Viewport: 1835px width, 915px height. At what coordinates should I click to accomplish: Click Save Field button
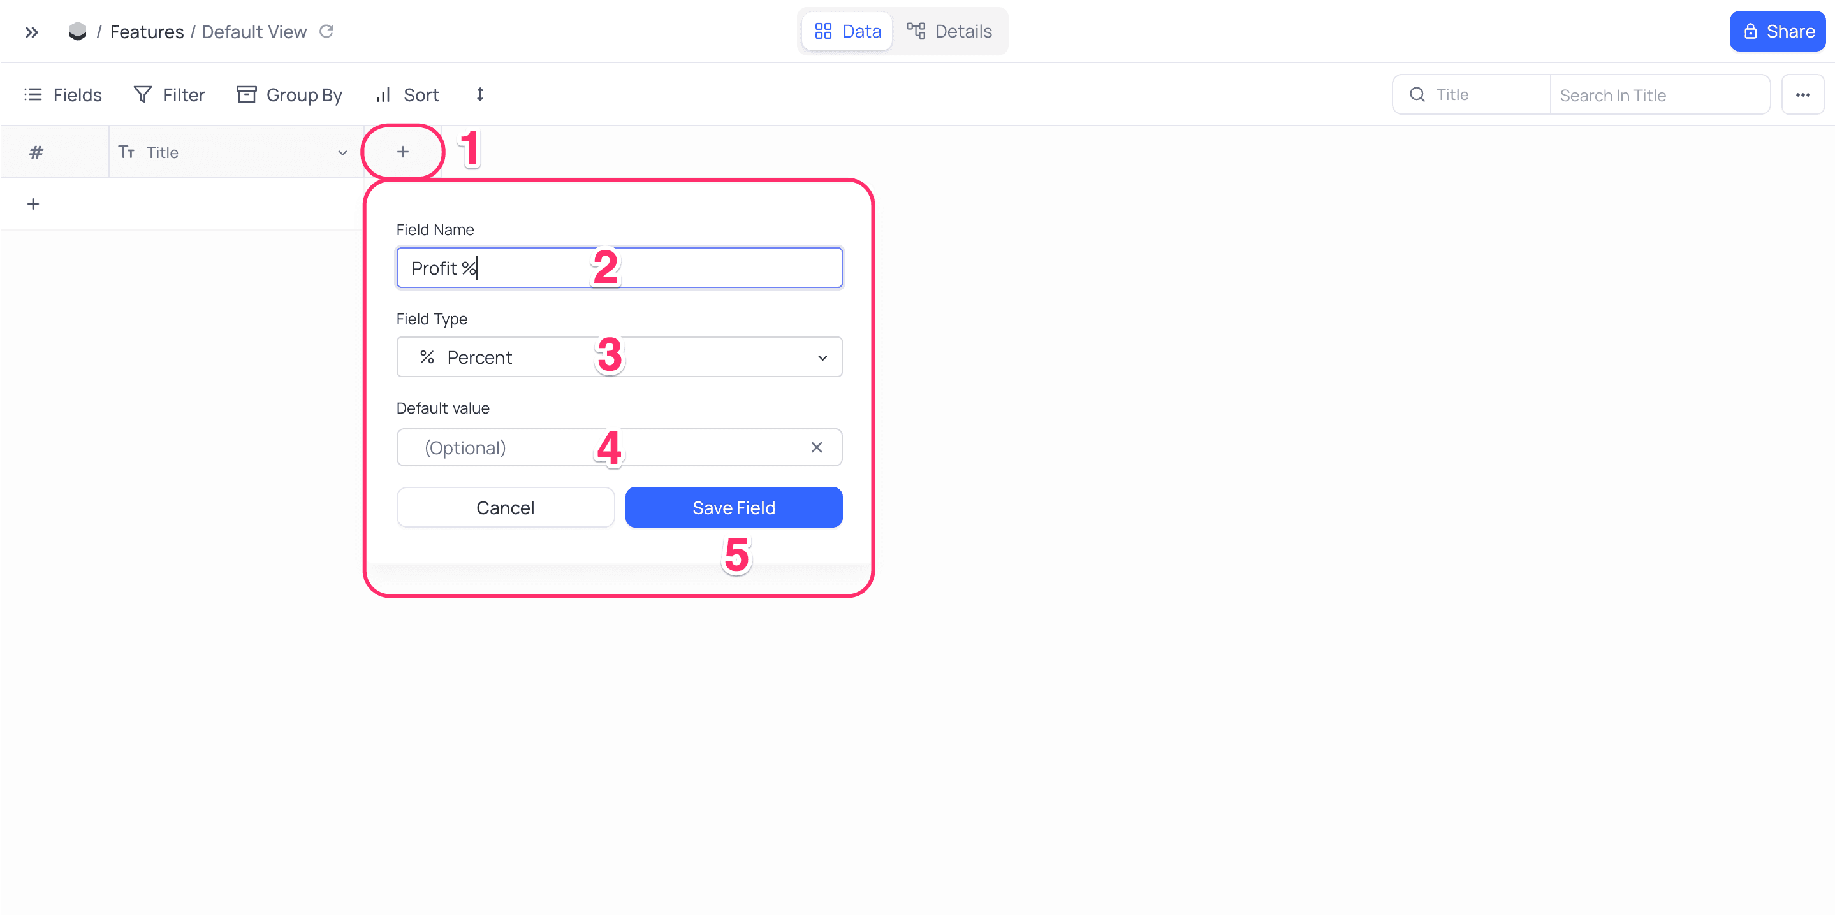[734, 507]
